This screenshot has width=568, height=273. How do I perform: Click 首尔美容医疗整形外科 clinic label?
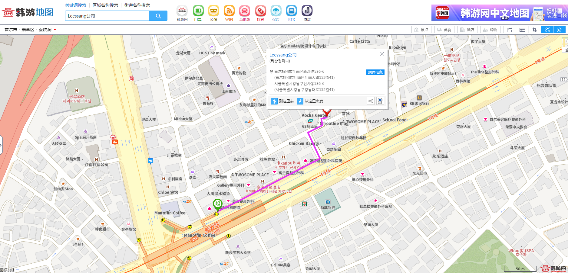(x=507, y=119)
